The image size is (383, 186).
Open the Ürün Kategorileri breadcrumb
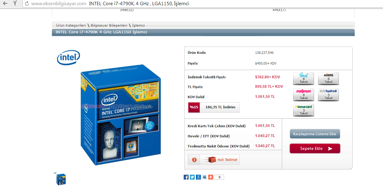71,25
